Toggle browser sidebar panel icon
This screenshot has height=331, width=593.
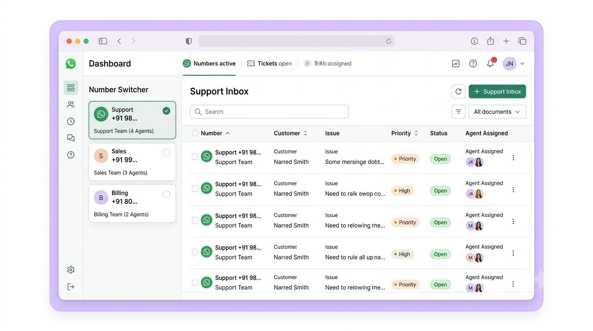[103, 41]
